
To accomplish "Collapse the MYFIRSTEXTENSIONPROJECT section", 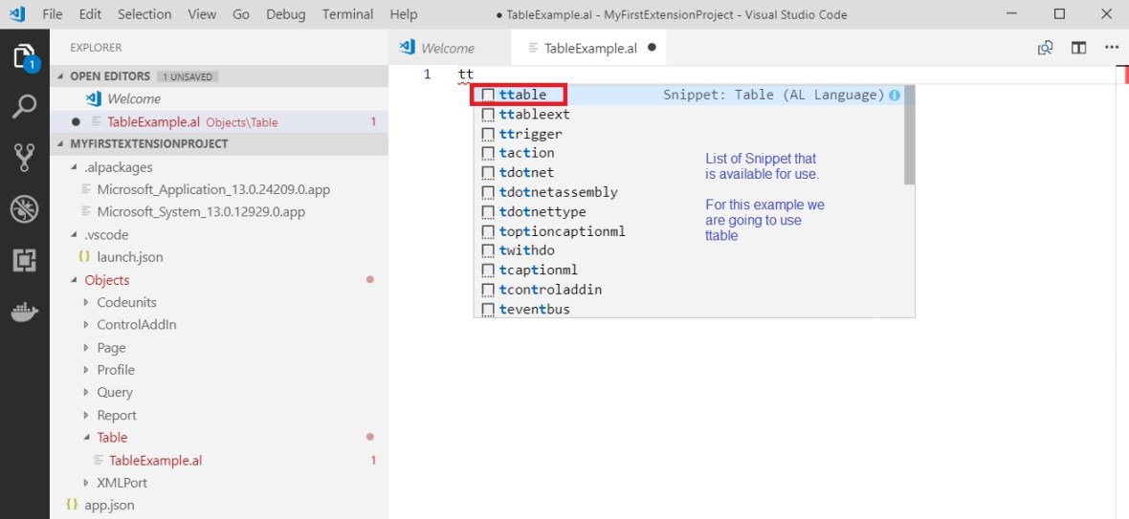I will tap(148, 143).
